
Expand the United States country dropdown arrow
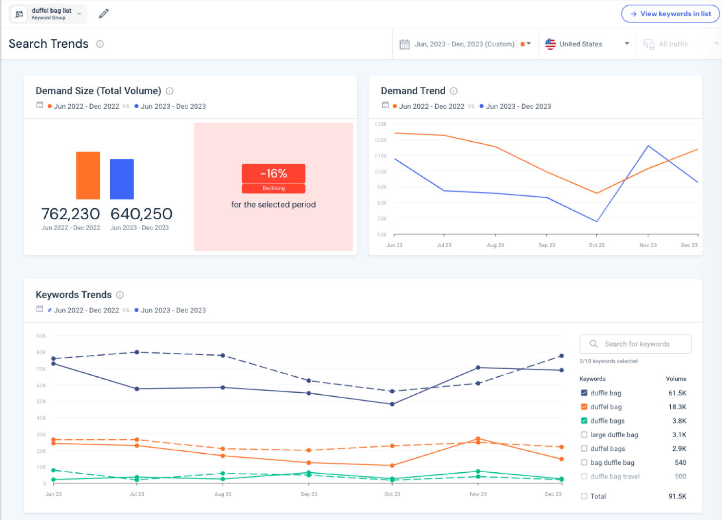(x=627, y=44)
